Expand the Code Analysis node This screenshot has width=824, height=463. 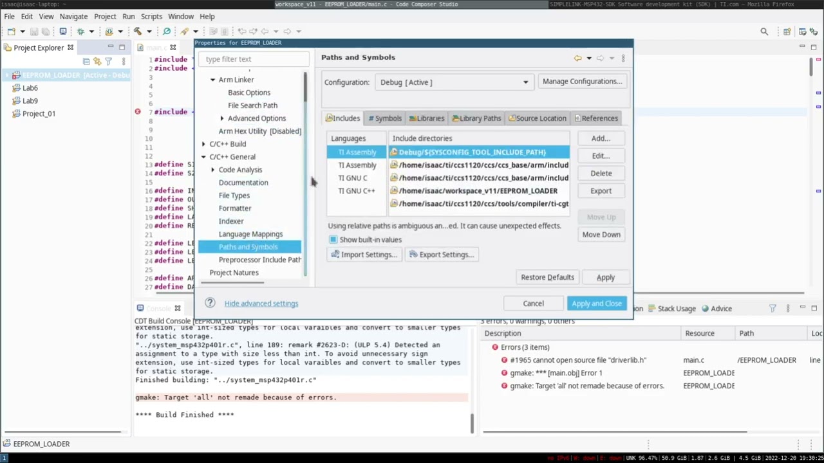[x=212, y=170]
